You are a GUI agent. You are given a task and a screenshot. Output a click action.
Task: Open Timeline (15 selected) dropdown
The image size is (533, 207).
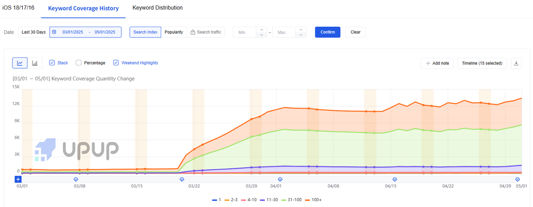click(x=482, y=63)
